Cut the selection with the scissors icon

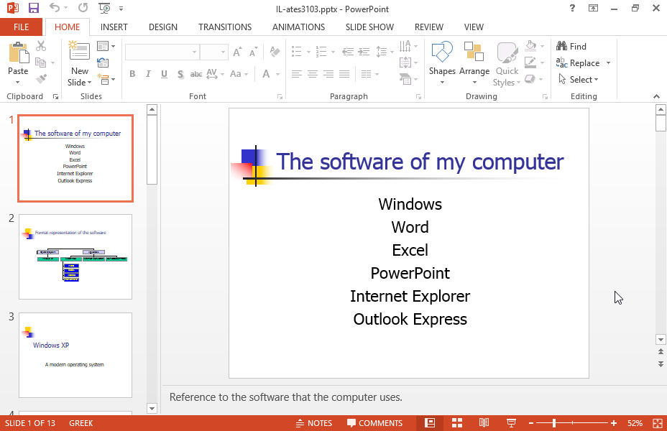41,45
